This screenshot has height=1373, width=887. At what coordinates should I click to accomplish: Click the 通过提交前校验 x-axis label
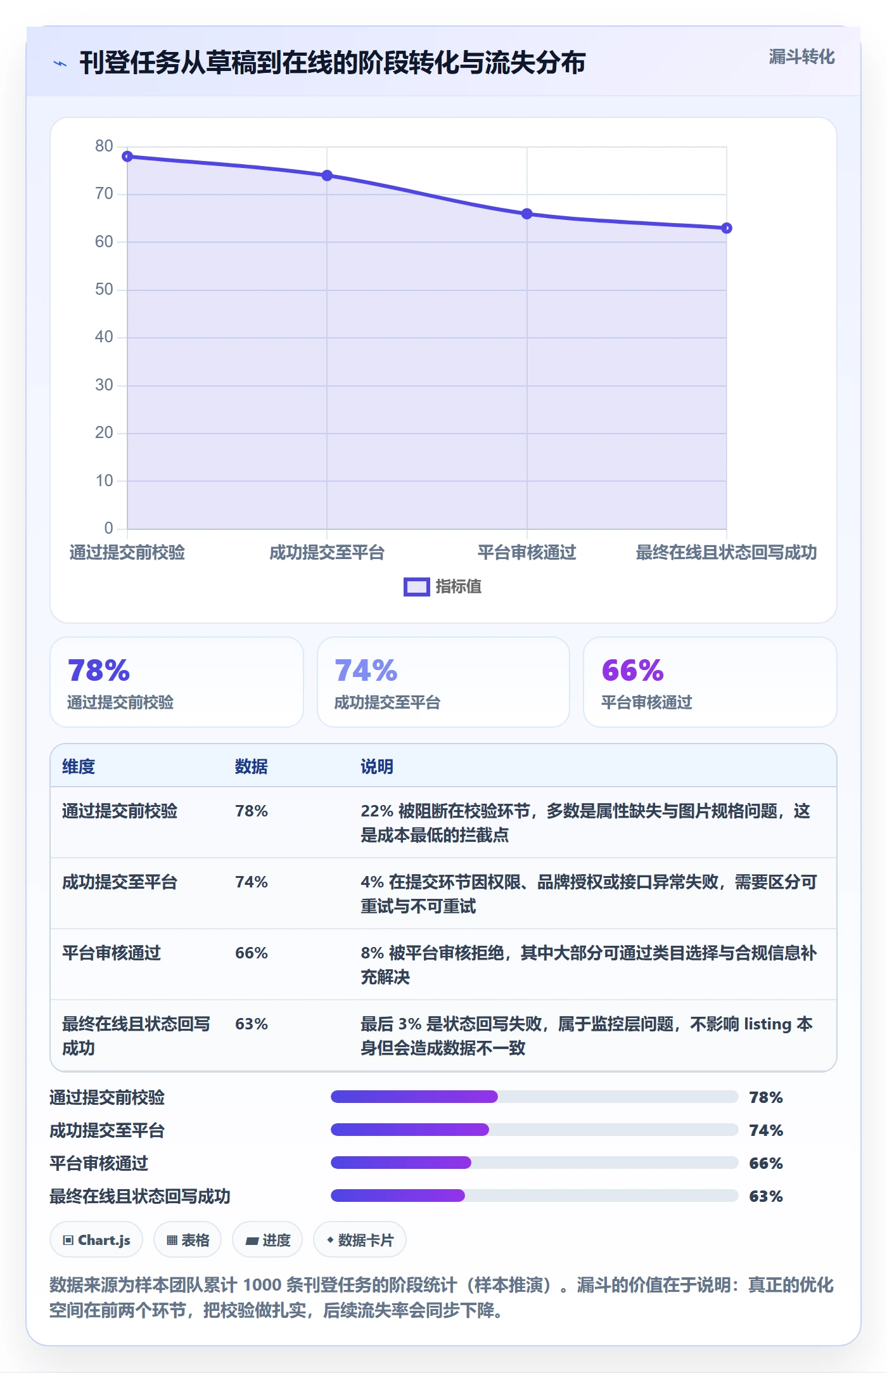[127, 552]
